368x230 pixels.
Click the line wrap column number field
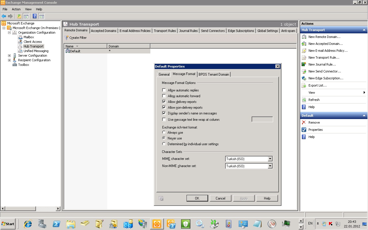[x=262, y=119]
